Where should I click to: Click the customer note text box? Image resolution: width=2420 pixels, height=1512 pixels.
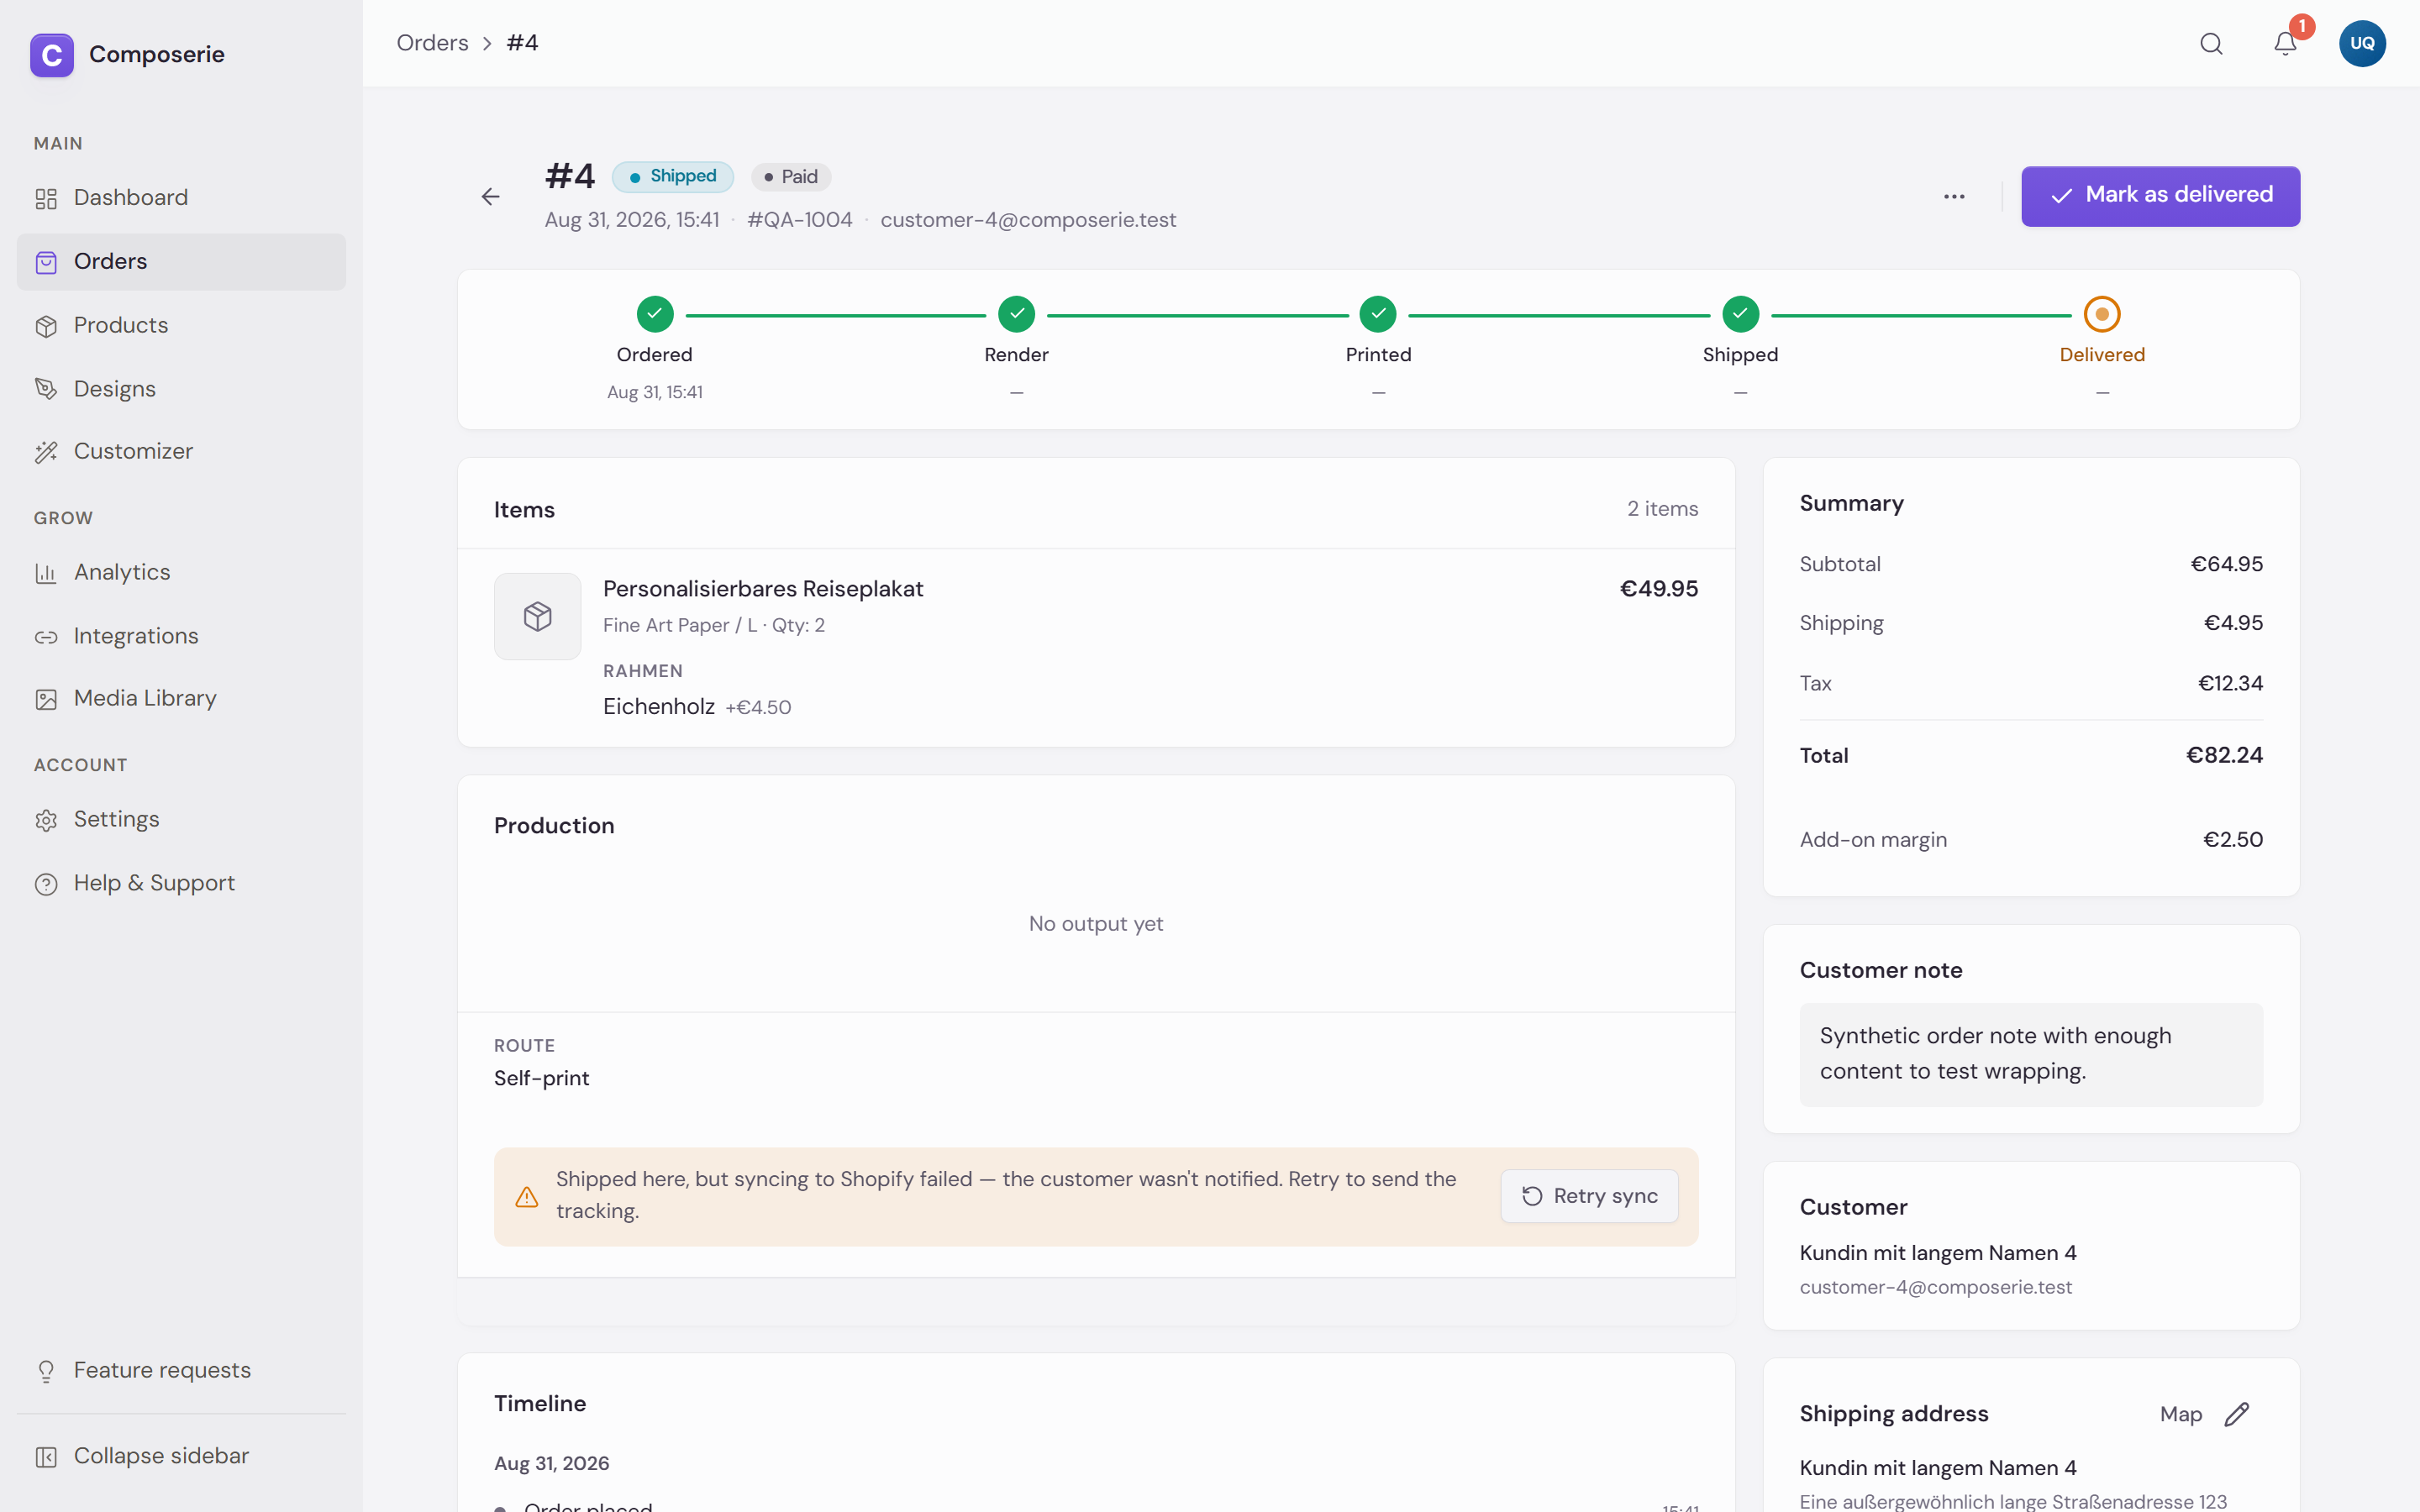click(2031, 1054)
